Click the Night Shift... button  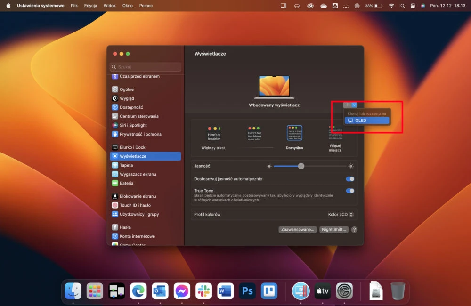coord(334,229)
